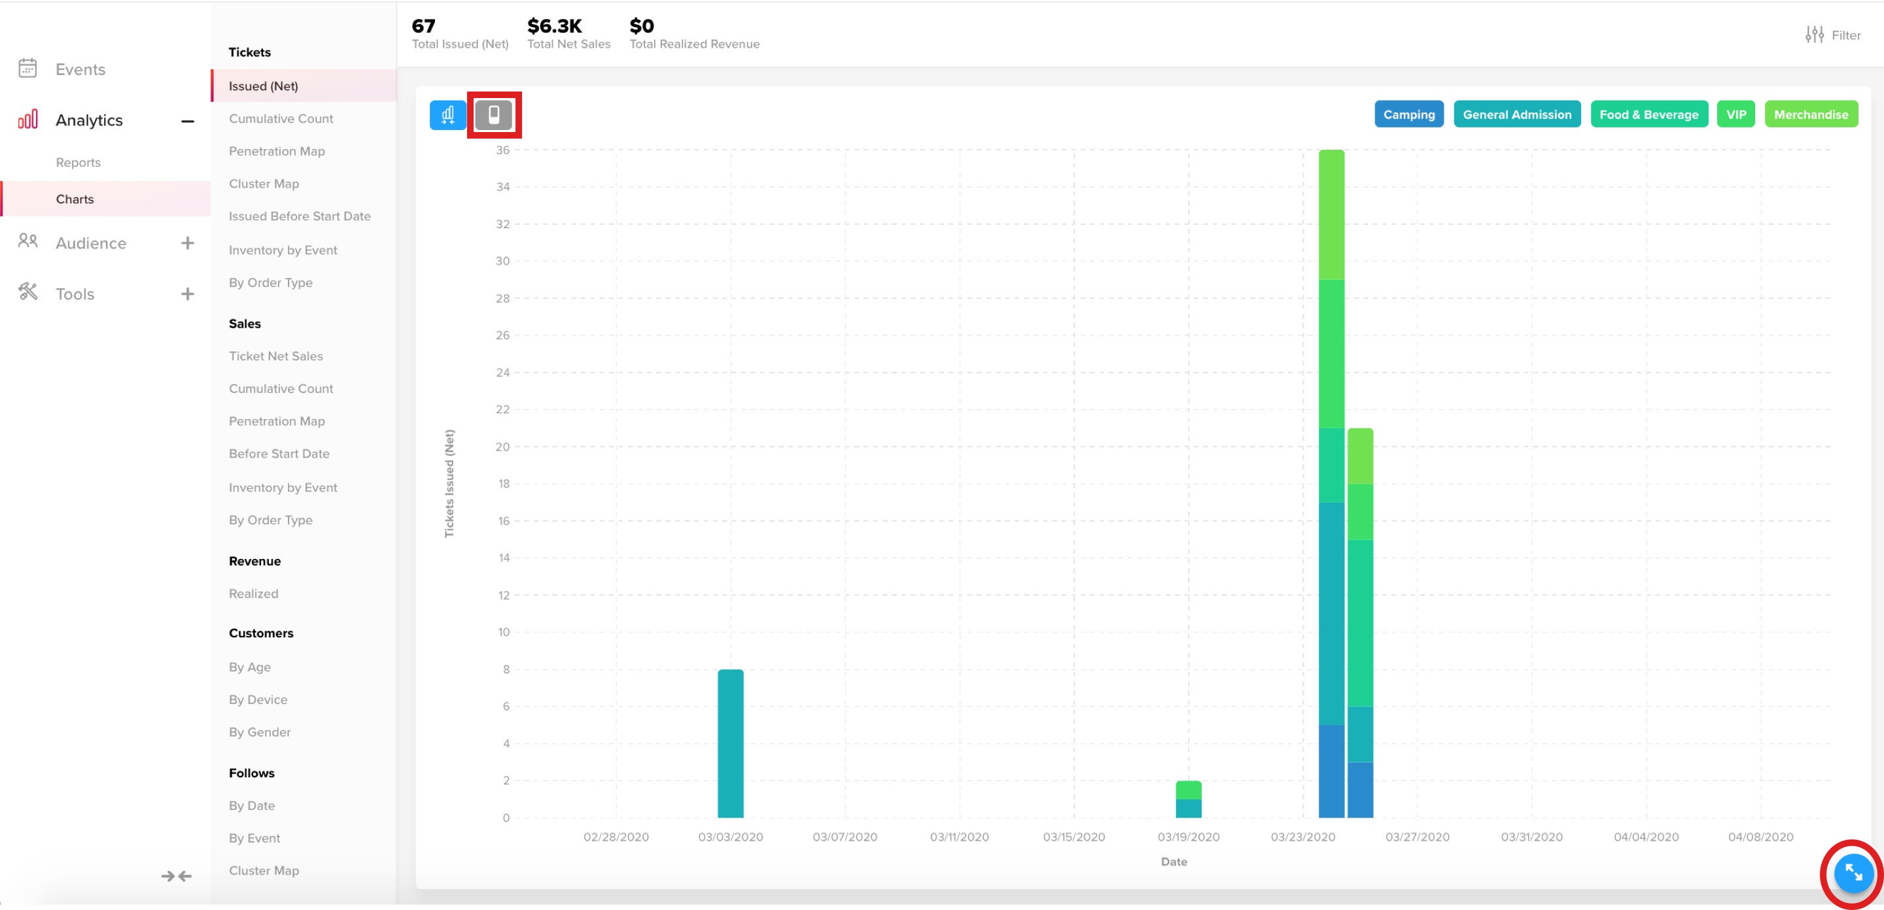The image size is (1884, 910).
Task: Open the Audience section
Action: click(x=91, y=243)
